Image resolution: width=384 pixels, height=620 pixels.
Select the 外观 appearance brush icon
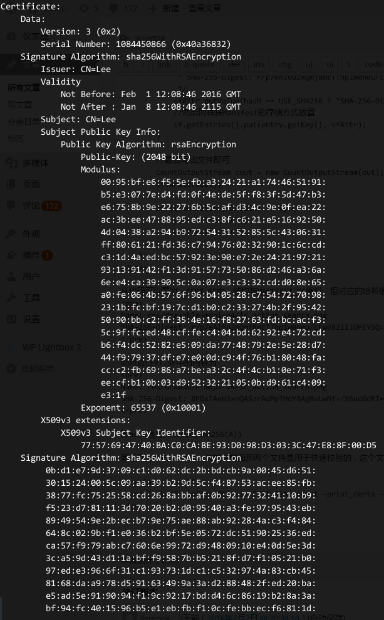point(11,234)
